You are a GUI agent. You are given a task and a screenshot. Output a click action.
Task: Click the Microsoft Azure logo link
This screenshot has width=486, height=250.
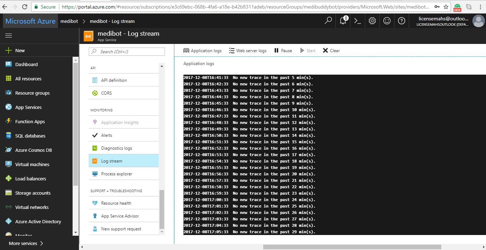[30, 21]
